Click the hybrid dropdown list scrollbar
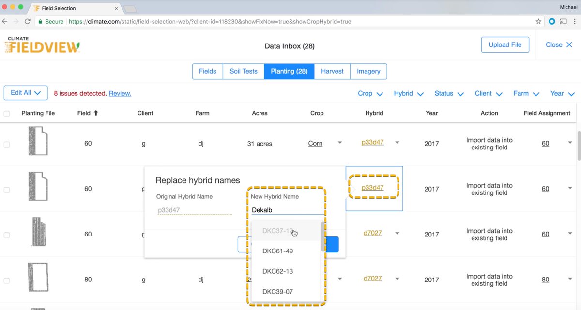The image size is (581, 310). coord(323,237)
